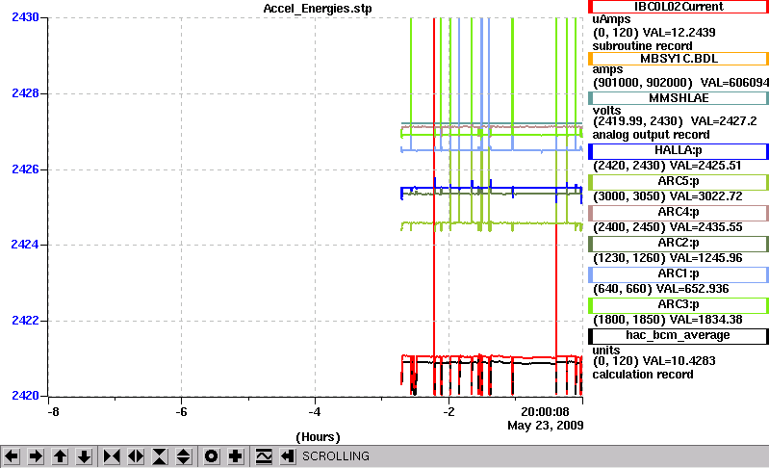Click the -8 hours x-axis label
Screen dimensions: 769x468
click(53, 411)
